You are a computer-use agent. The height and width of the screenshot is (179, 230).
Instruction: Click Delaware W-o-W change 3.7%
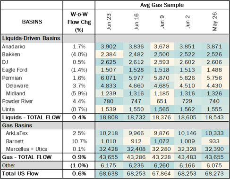point(79,86)
